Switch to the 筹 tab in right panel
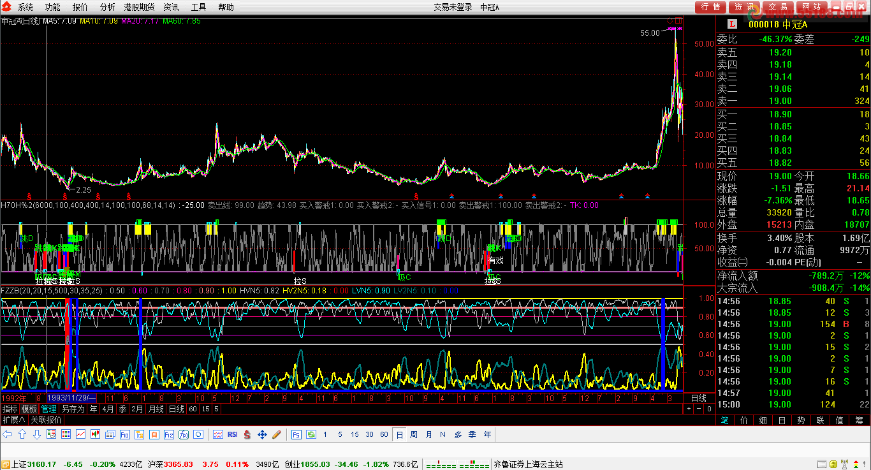871x470 pixels. (x=859, y=420)
